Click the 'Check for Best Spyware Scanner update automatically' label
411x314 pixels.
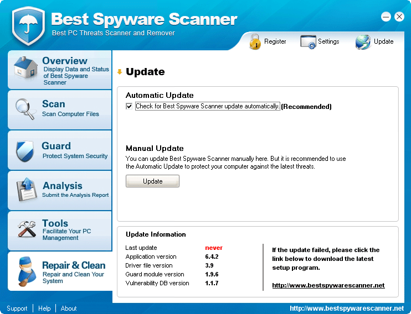207,106
